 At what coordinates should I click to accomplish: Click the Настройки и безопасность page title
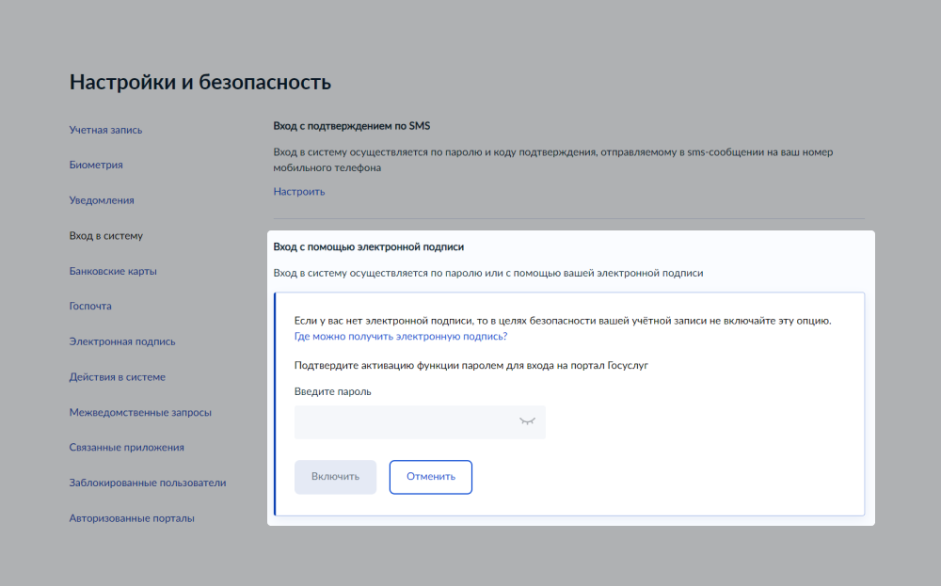199,82
